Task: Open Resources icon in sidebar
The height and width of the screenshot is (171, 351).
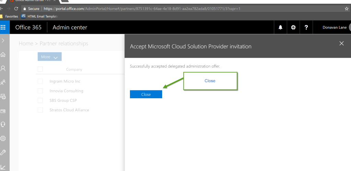Action: (x=3, y=96)
